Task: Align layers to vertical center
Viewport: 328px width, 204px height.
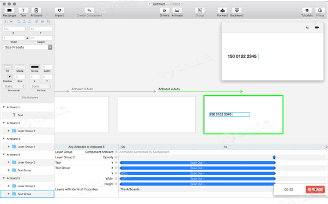Action: coord(43,22)
